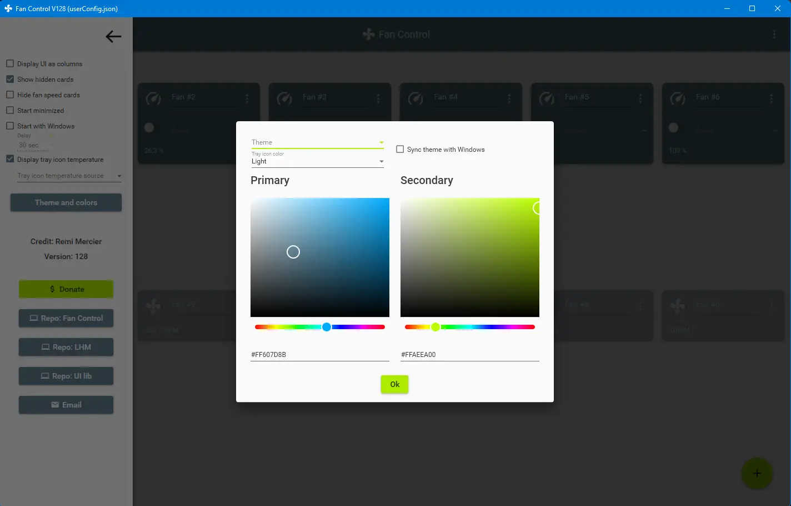Open the Tray icon temperature source dropdown
The height and width of the screenshot is (506, 791).
(x=69, y=176)
